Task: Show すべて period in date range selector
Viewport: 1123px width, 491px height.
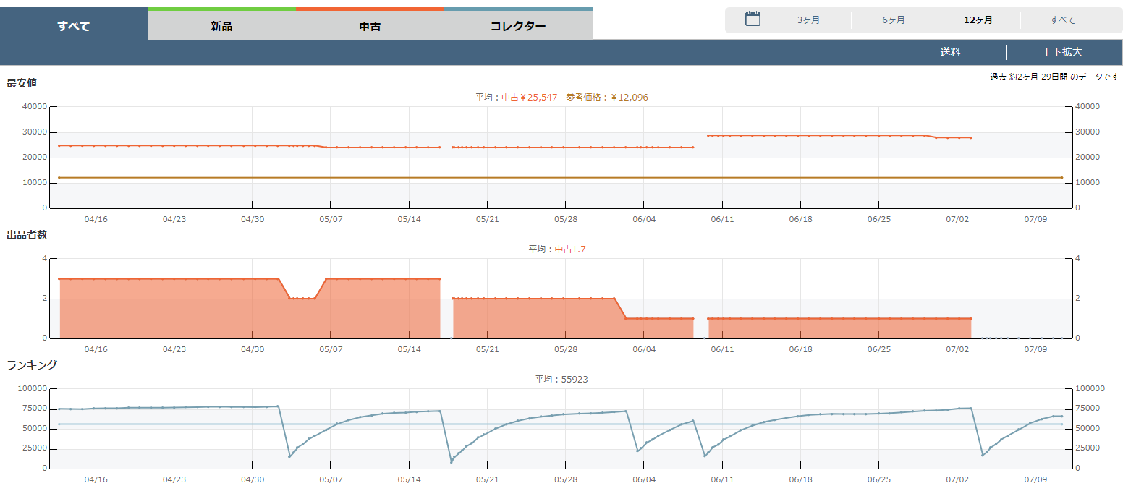Action: click(1062, 20)
